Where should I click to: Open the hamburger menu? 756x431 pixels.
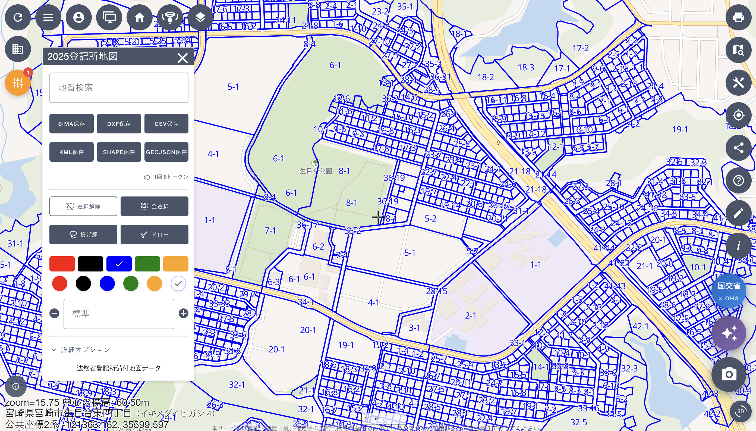(48, 17)
